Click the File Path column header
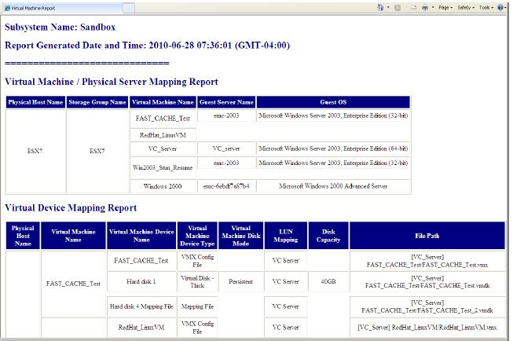 pyautogui.click(x=427, y=236)
